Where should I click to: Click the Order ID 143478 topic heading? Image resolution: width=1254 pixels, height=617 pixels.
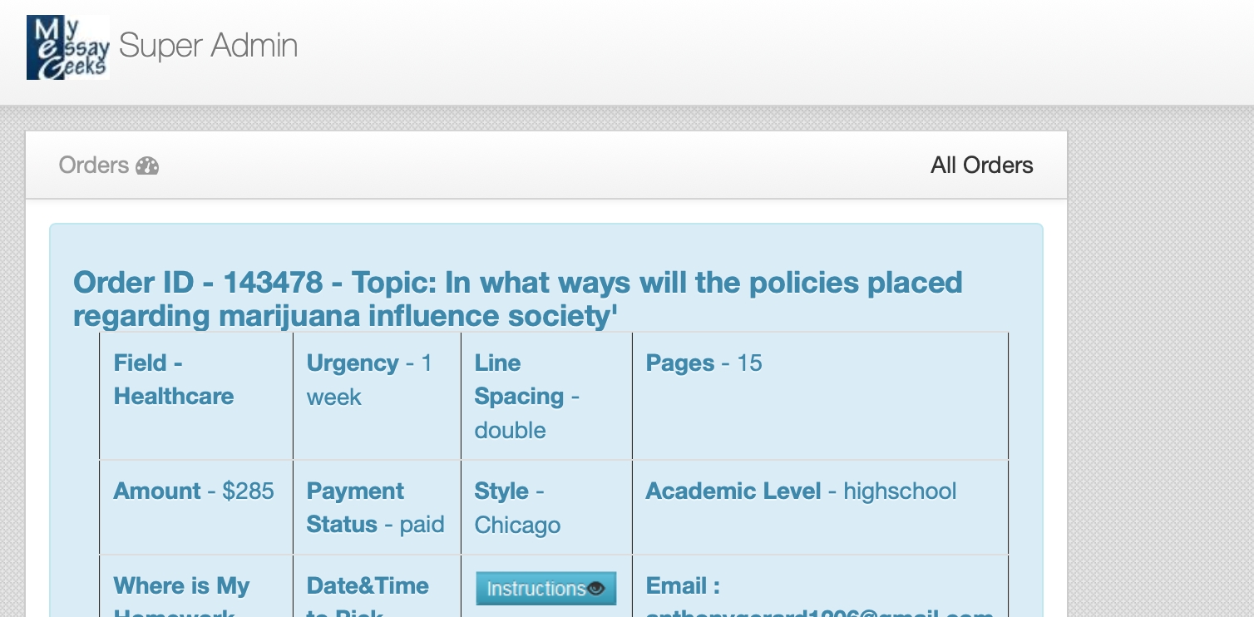(x=517, y=299)
